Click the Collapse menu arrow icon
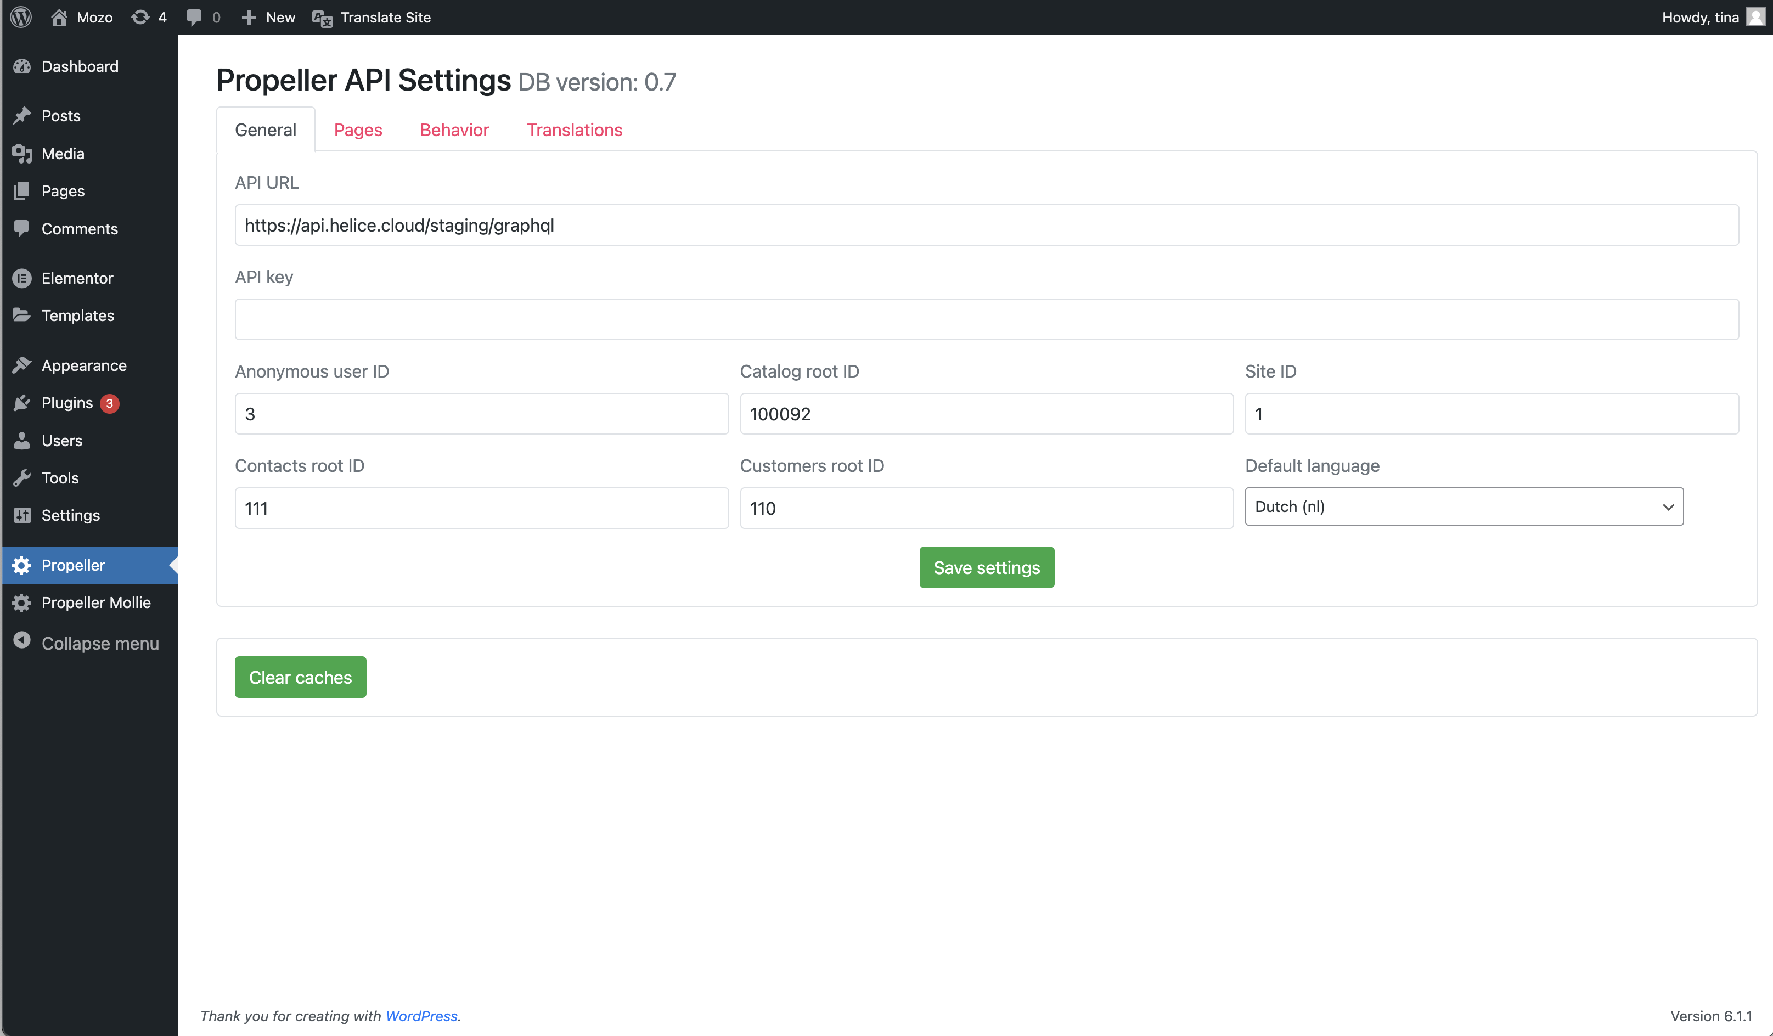 (x=22, y=640)
